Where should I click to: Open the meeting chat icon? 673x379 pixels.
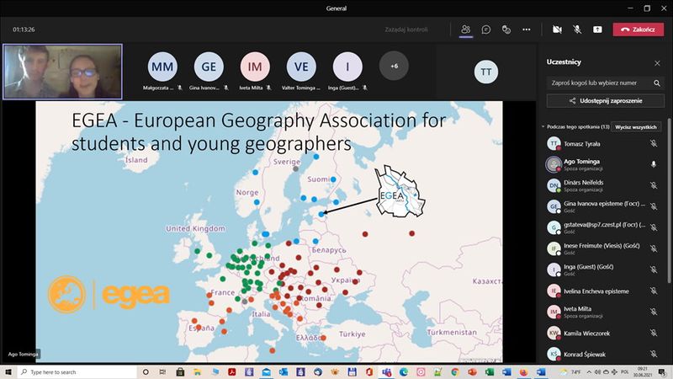coord(486,29)
